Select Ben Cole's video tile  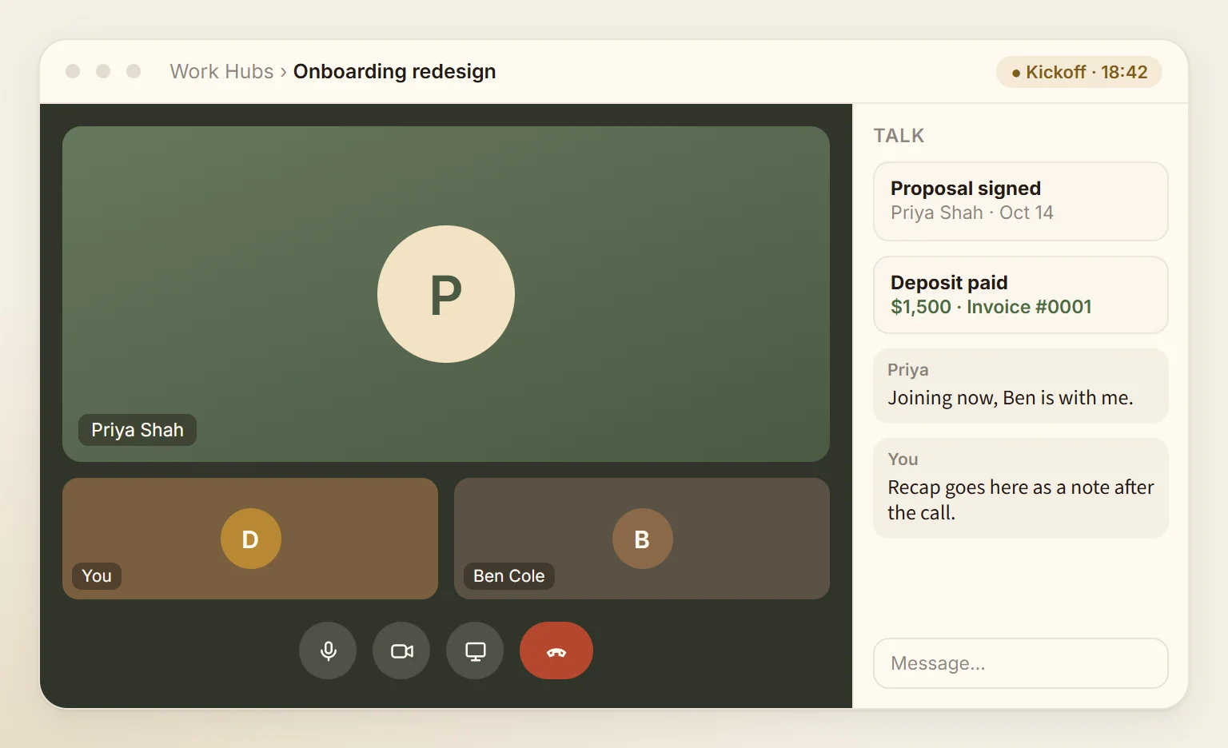coord(642,539)
